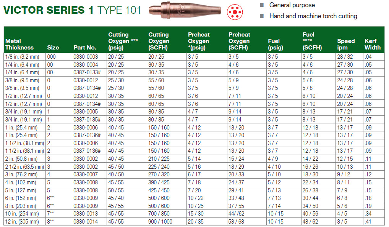
Task: Click the 2 in. (50.8 mm) row label
Action: coord(21,159)
